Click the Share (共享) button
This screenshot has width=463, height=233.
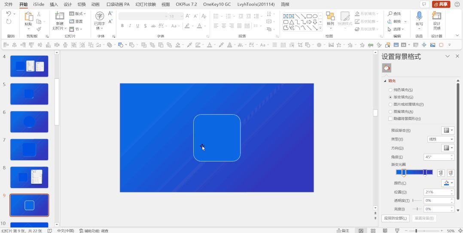tap(441, 4)
